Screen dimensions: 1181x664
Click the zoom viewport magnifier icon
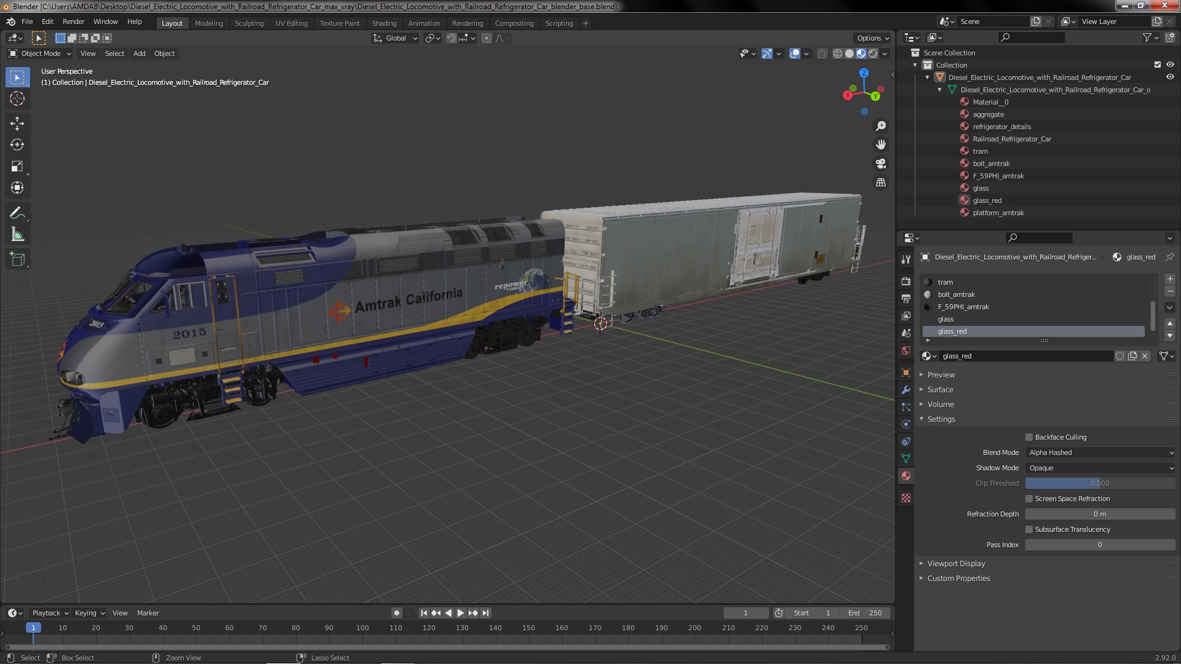tap(881, 126)
